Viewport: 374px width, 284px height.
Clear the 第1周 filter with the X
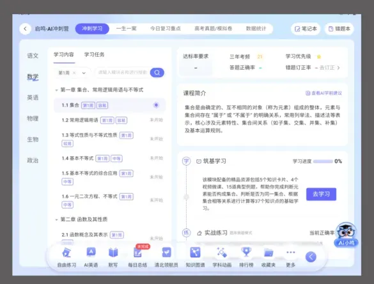[74, 73]
